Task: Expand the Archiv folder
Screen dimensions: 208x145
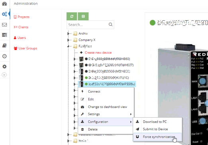Action: (68, 33)
